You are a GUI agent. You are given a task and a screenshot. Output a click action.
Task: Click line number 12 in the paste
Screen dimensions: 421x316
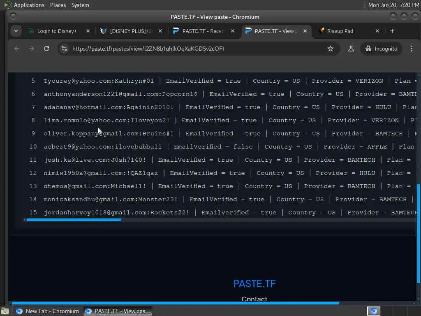33,173
